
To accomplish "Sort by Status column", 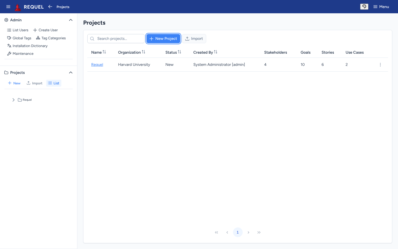I will pos(173,52).
